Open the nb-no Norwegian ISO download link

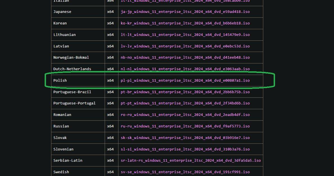coord(185,58)
